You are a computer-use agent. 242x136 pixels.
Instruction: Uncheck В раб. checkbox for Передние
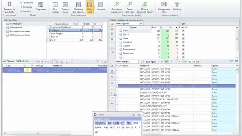(x=183, y=42)
